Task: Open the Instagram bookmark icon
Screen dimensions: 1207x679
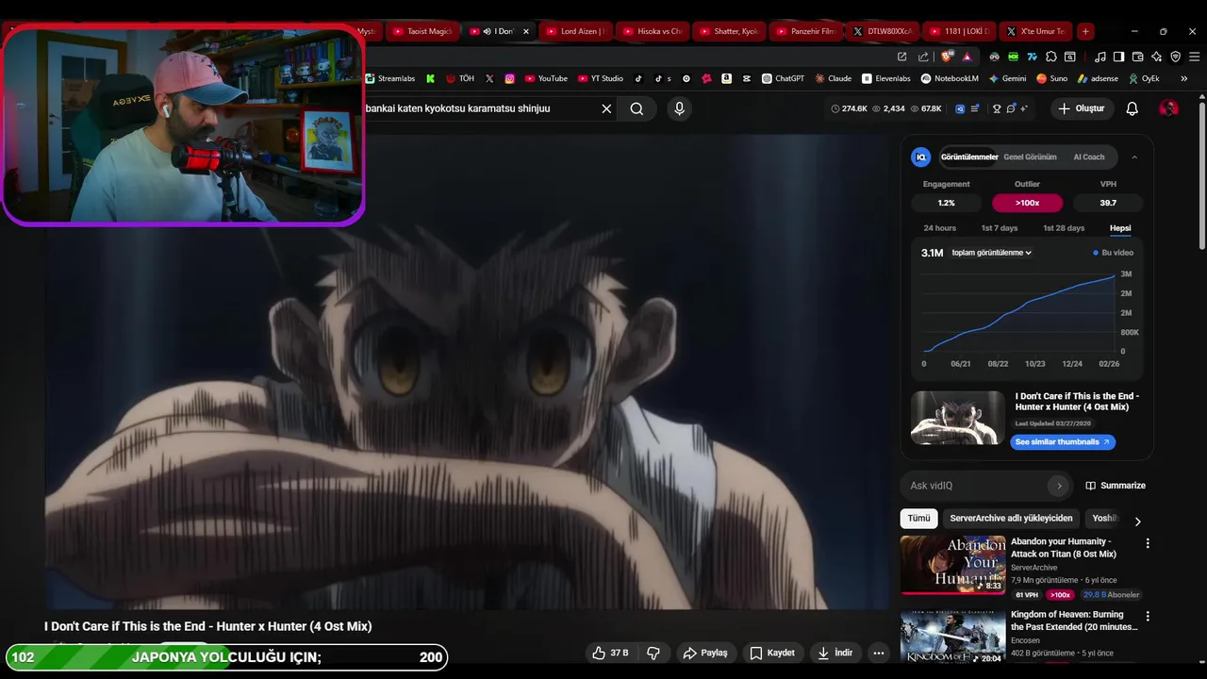Action: tap(510, 79)
